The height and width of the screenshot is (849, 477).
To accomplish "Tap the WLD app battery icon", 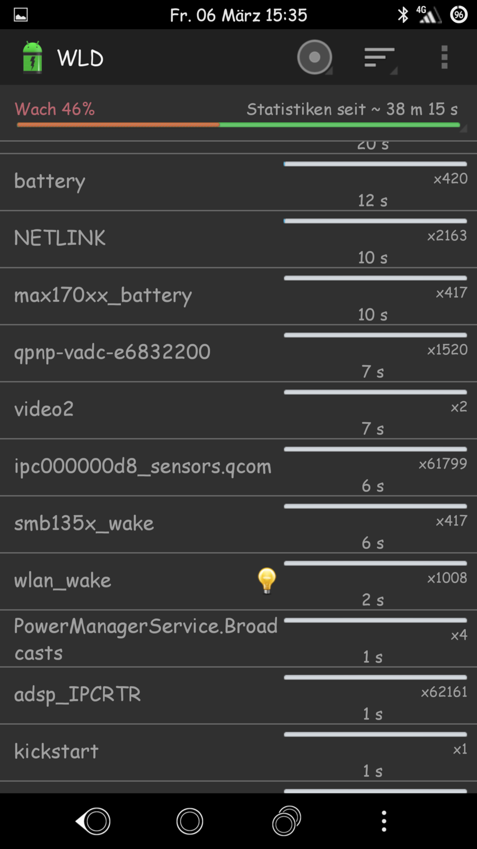I will tap(32, 57).
